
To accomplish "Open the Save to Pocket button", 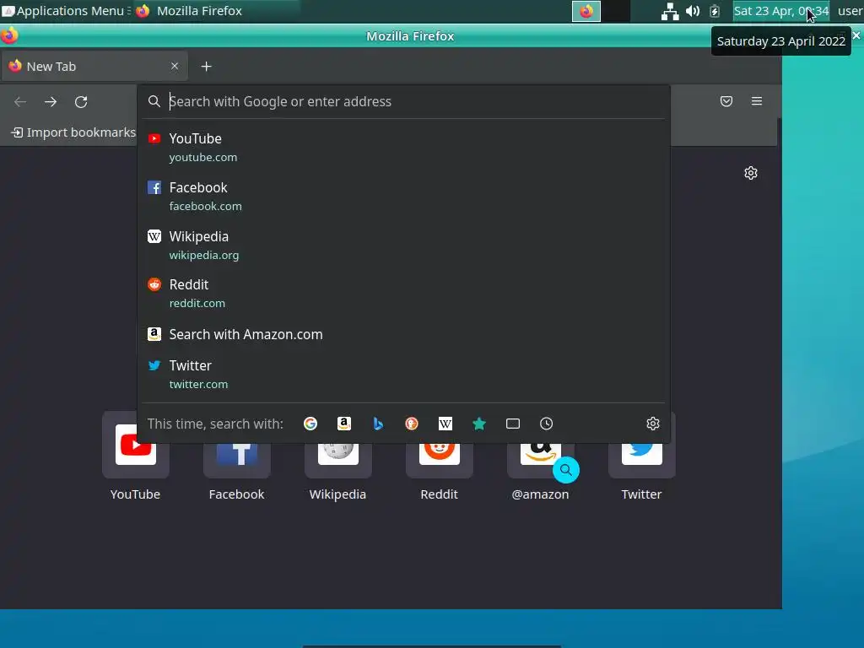I will coord(726,101).
